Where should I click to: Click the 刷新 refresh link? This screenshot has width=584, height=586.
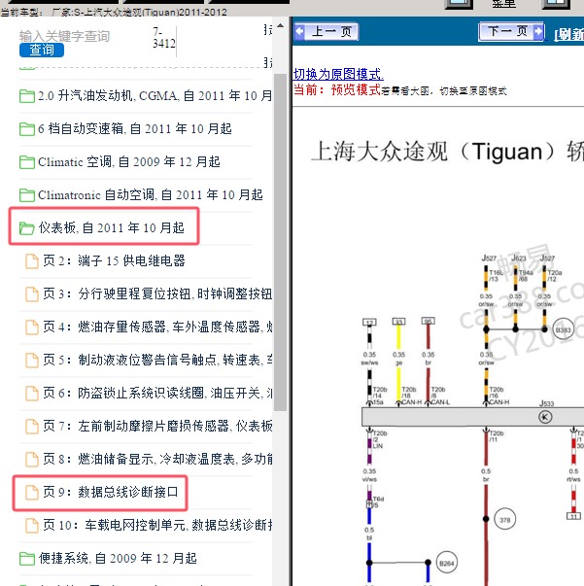(x=568, y=34)
